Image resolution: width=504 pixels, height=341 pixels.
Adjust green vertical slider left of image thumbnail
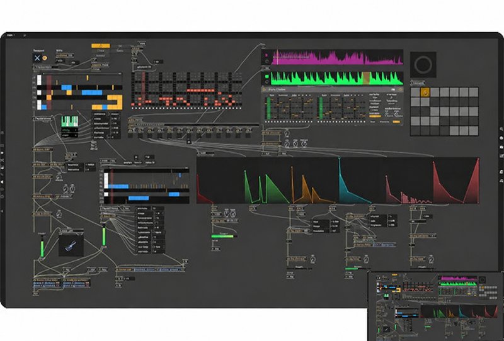[42, 246]
